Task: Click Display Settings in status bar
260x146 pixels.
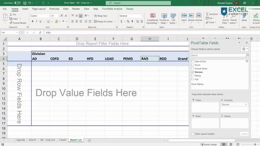Action: tap(209, 144)
